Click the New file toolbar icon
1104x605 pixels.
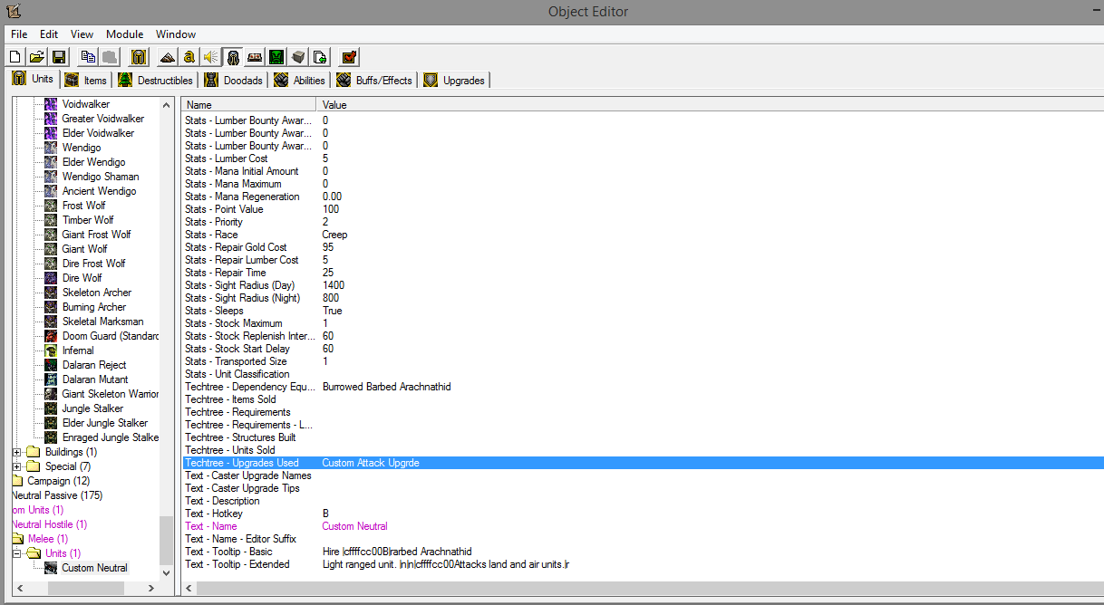tap(15, 57)
